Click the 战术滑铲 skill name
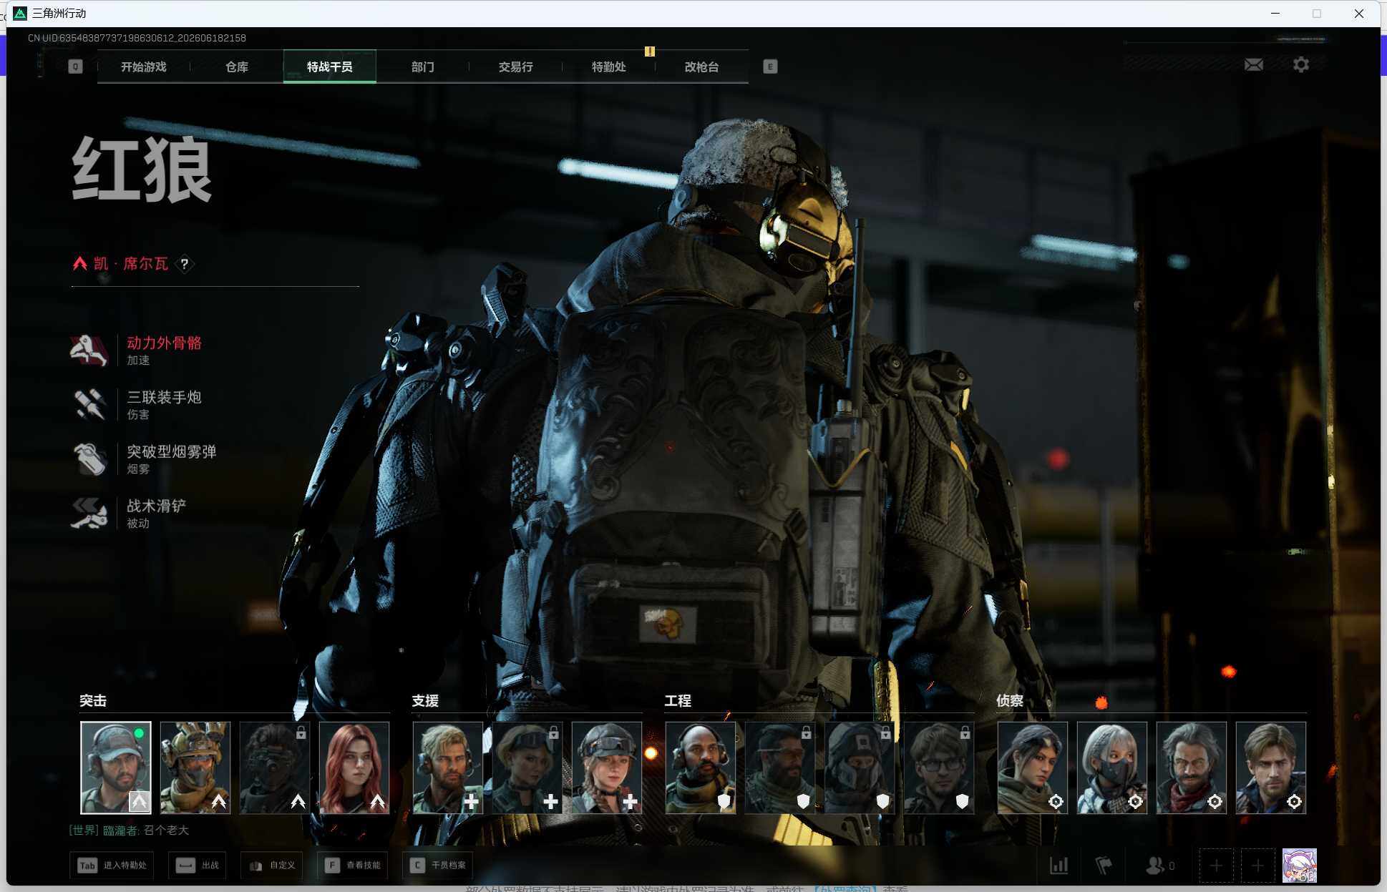The height and width of the screenshot is (892, 1387). click(x=157, y=506)
